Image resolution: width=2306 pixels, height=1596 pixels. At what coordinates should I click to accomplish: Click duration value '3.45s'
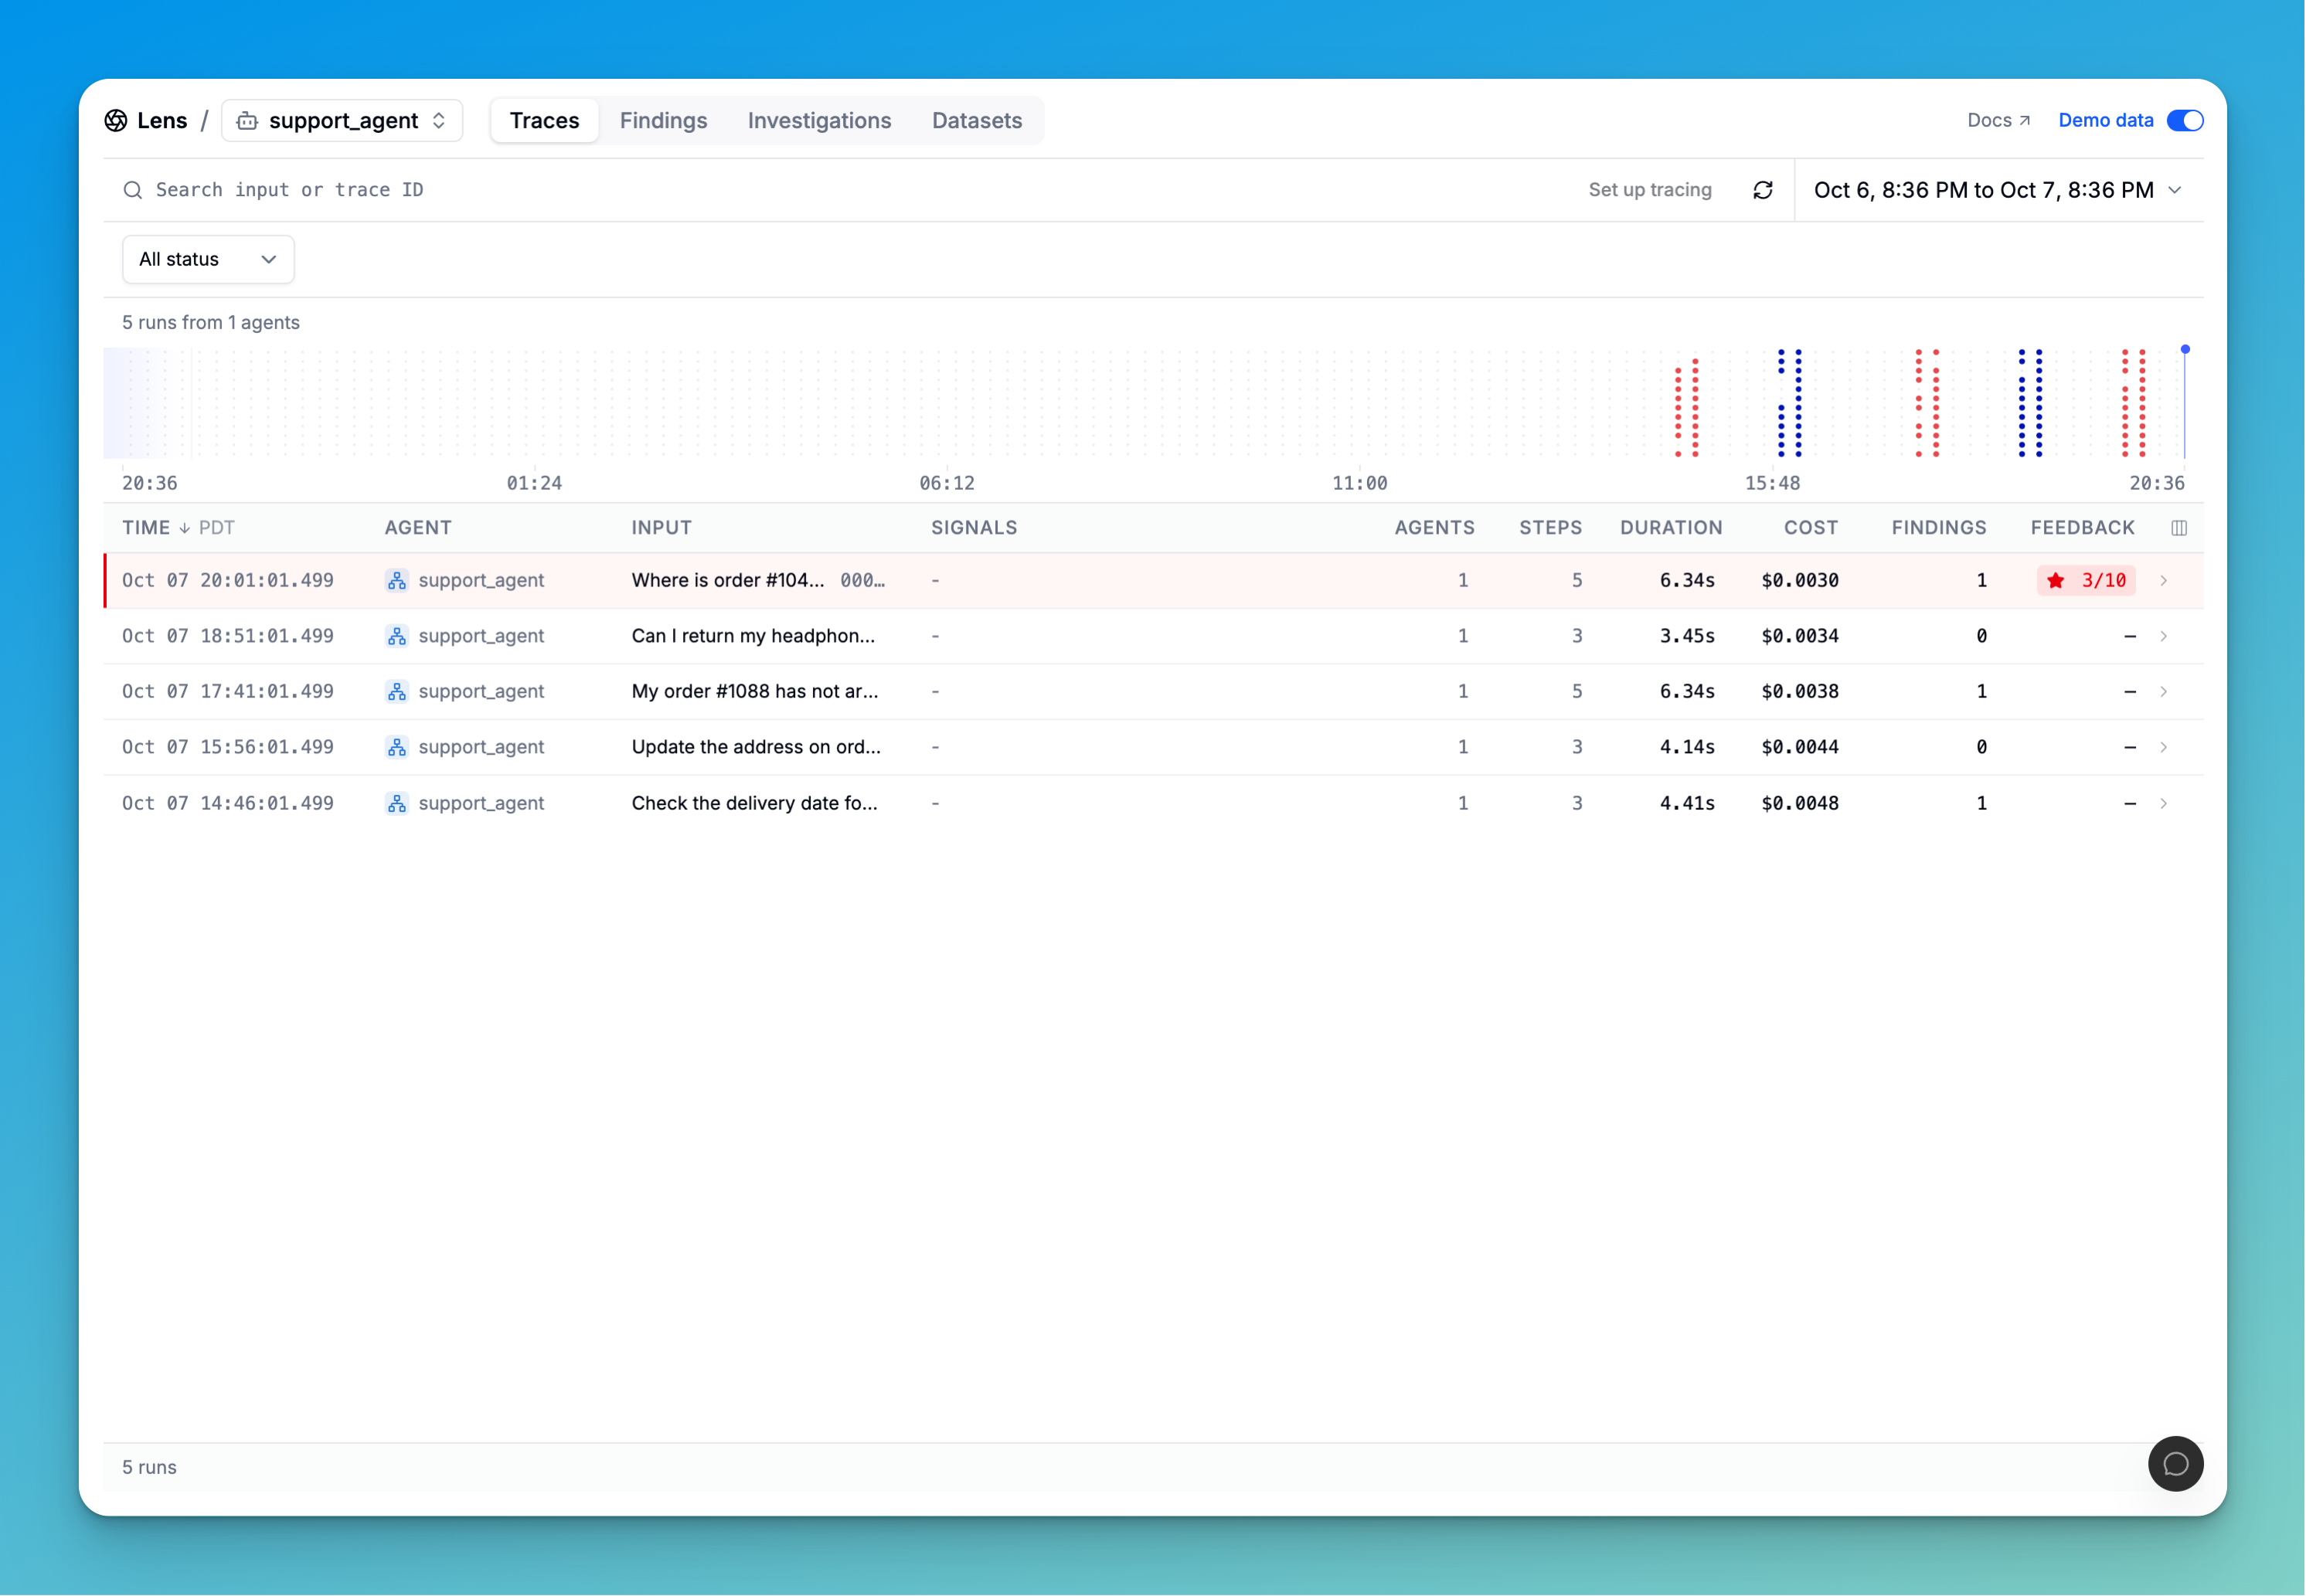pos(1687,636)
